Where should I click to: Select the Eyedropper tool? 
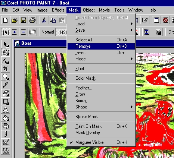[x=6, y=85]
